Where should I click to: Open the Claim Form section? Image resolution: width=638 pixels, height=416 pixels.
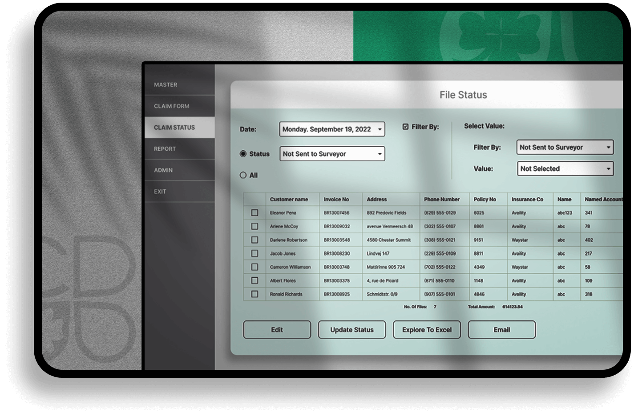[x=180, y=106]
